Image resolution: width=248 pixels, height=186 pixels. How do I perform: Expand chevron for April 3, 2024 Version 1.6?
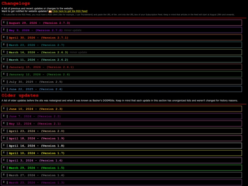(x=4, y=160)
